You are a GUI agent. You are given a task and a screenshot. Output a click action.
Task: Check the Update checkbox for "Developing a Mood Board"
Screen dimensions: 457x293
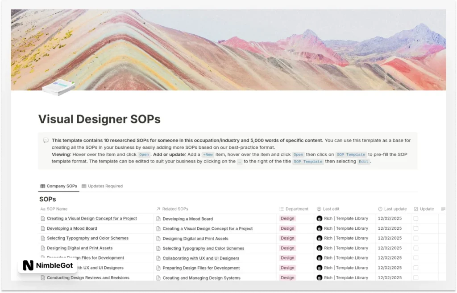click(x=416, y=228)
